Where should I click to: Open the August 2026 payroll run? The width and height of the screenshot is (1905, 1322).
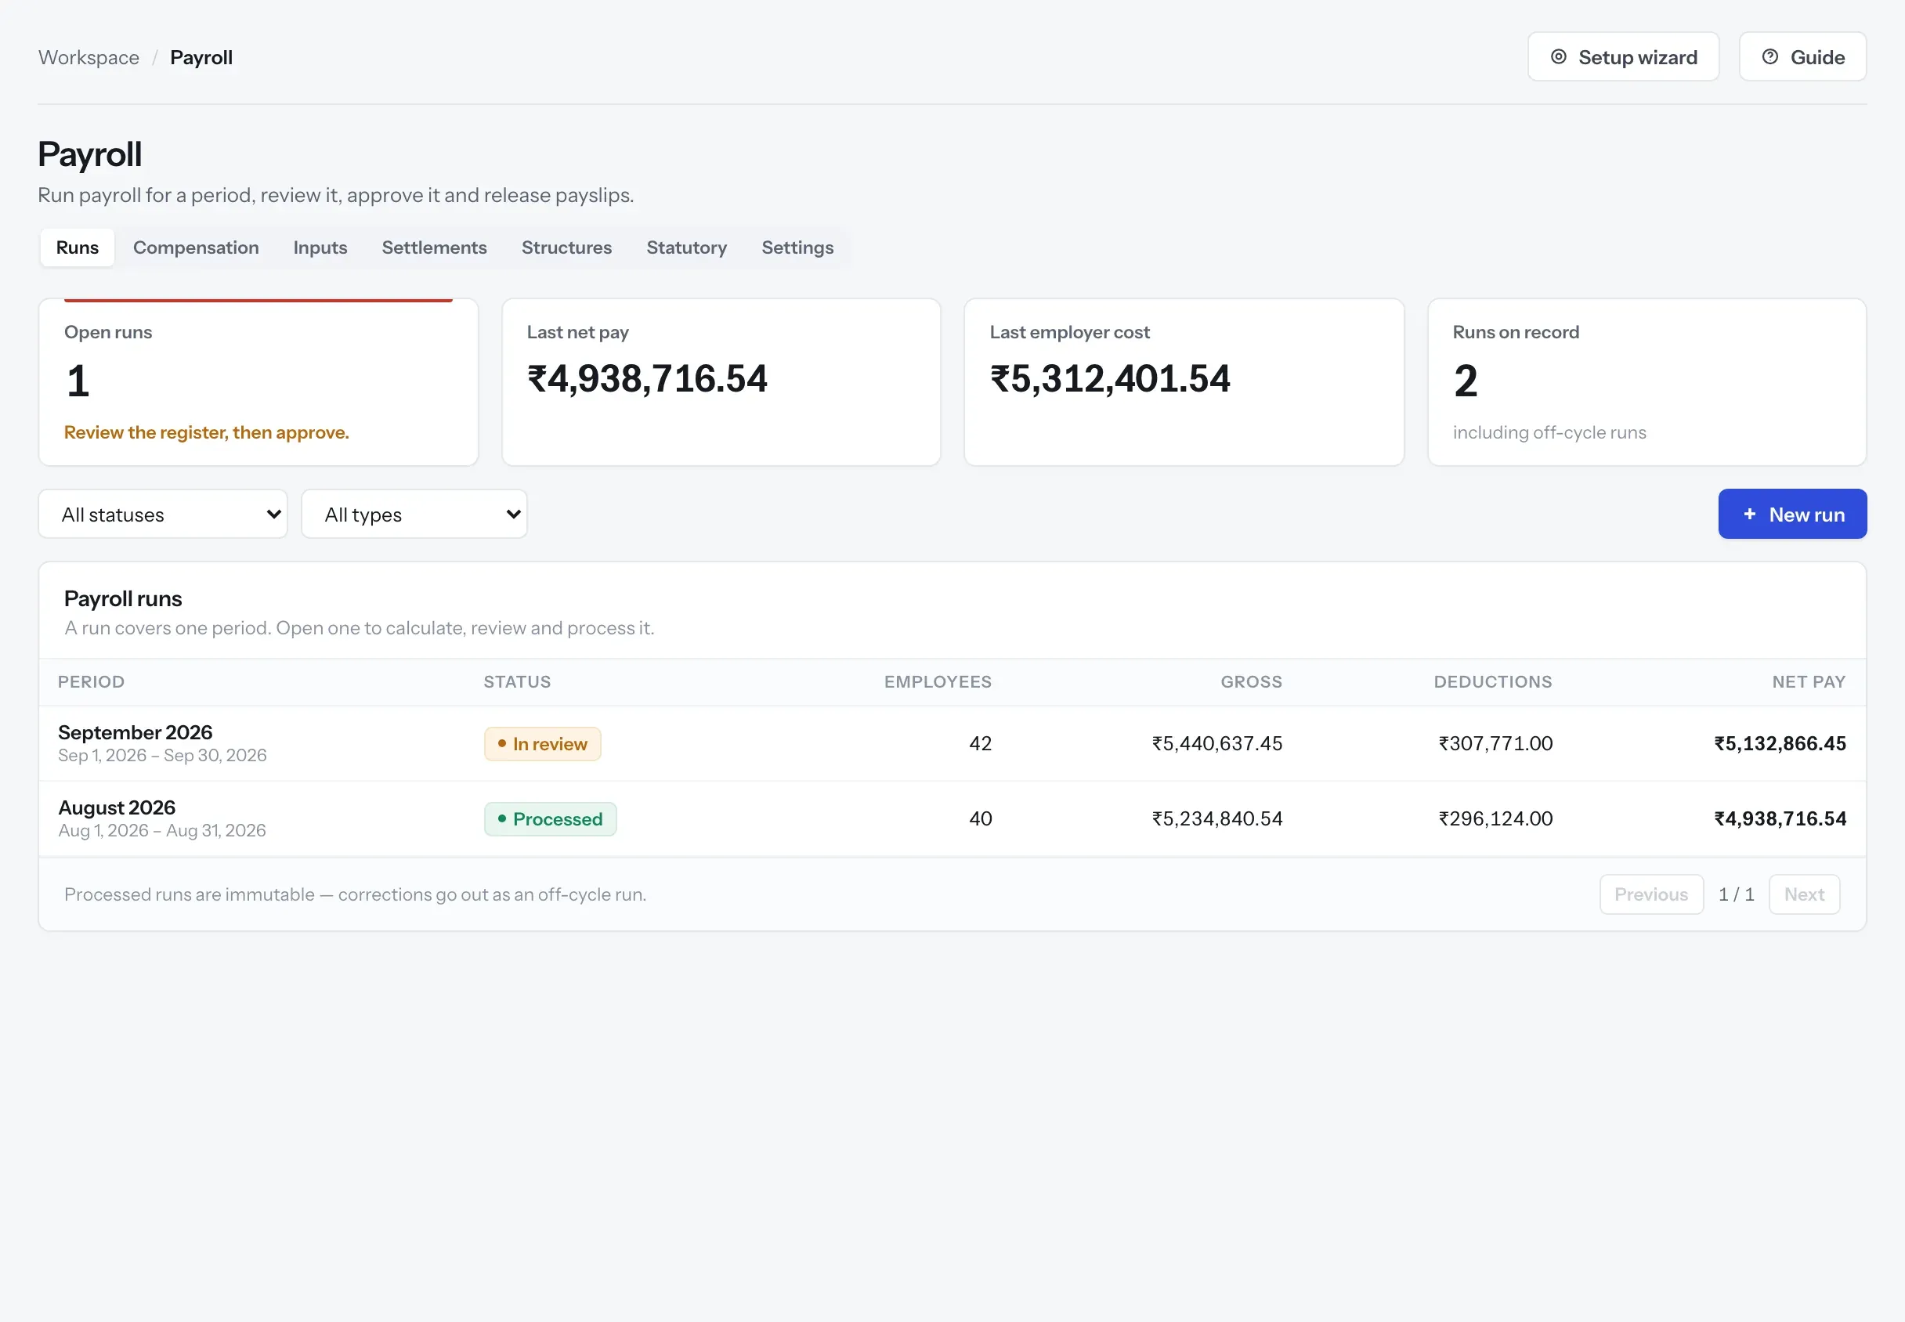952,819
